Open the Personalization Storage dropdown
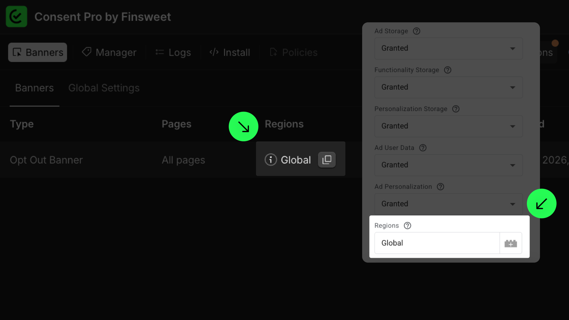Image resolution: width=569 pixels, height=320 pixels. (x=448, y=126)
